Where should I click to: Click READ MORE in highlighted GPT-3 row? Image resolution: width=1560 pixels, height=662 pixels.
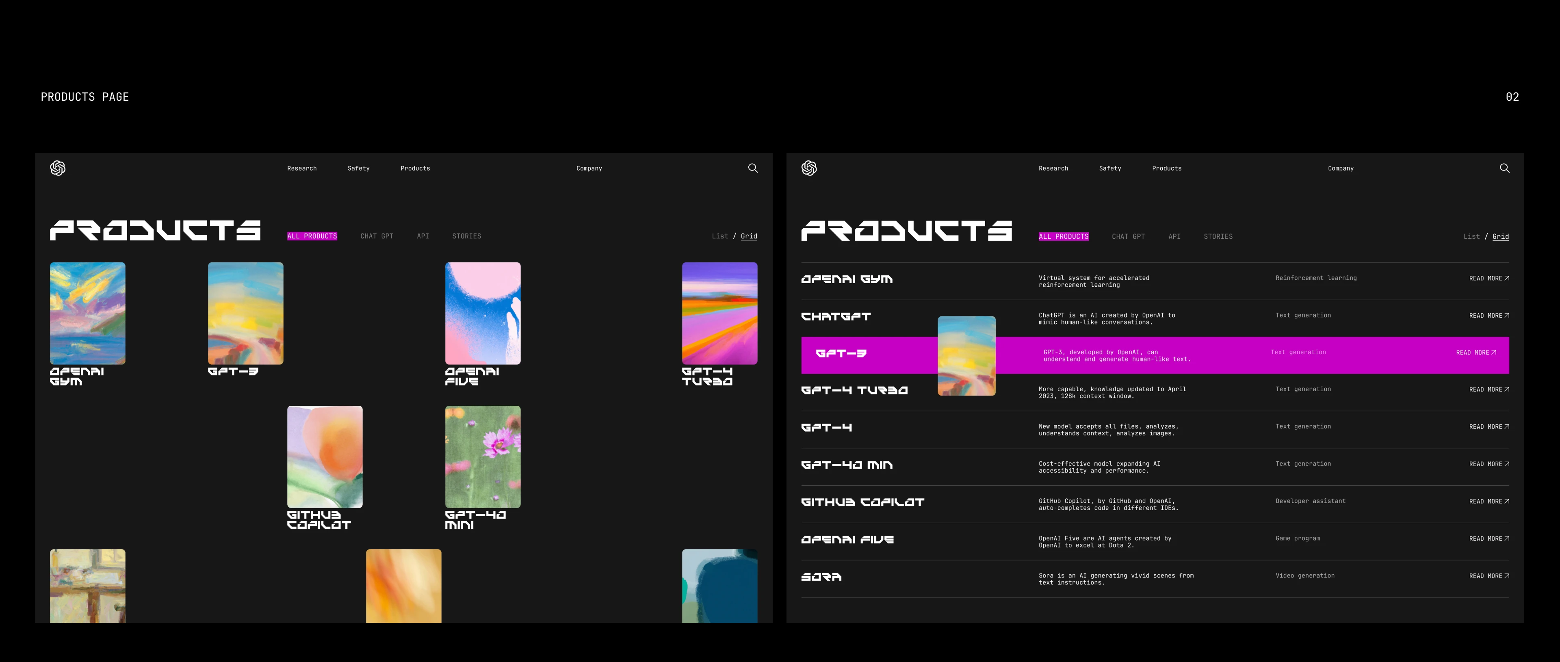(x=1476, y=353)
